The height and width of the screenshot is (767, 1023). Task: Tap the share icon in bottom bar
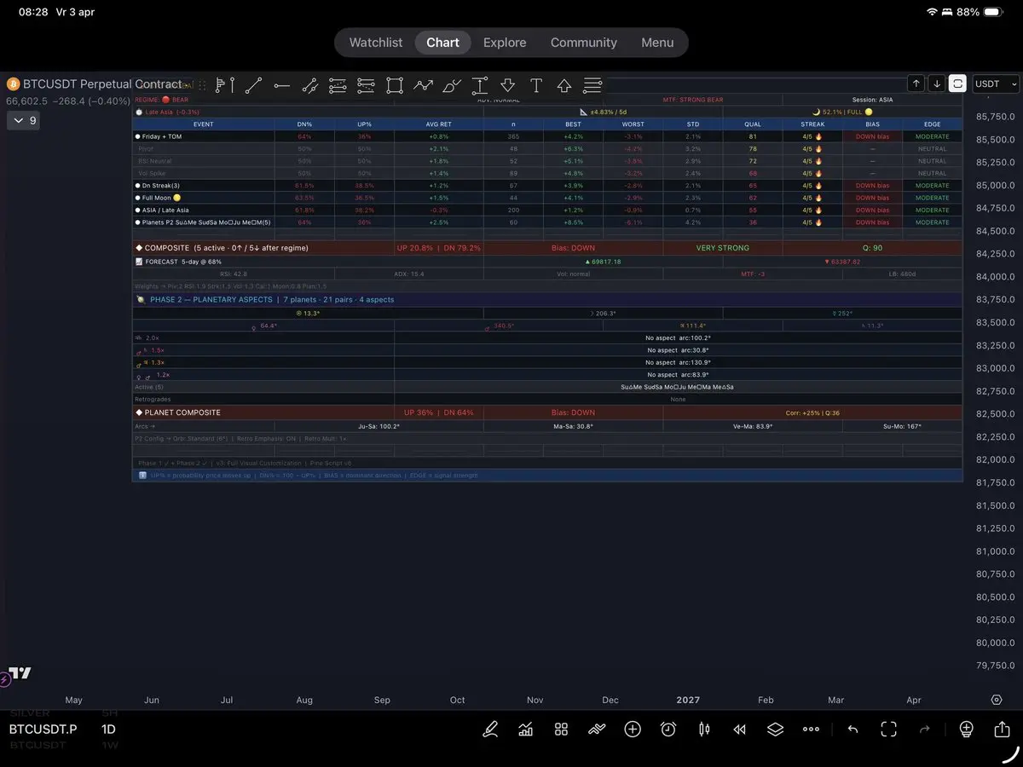point(1002,730)
